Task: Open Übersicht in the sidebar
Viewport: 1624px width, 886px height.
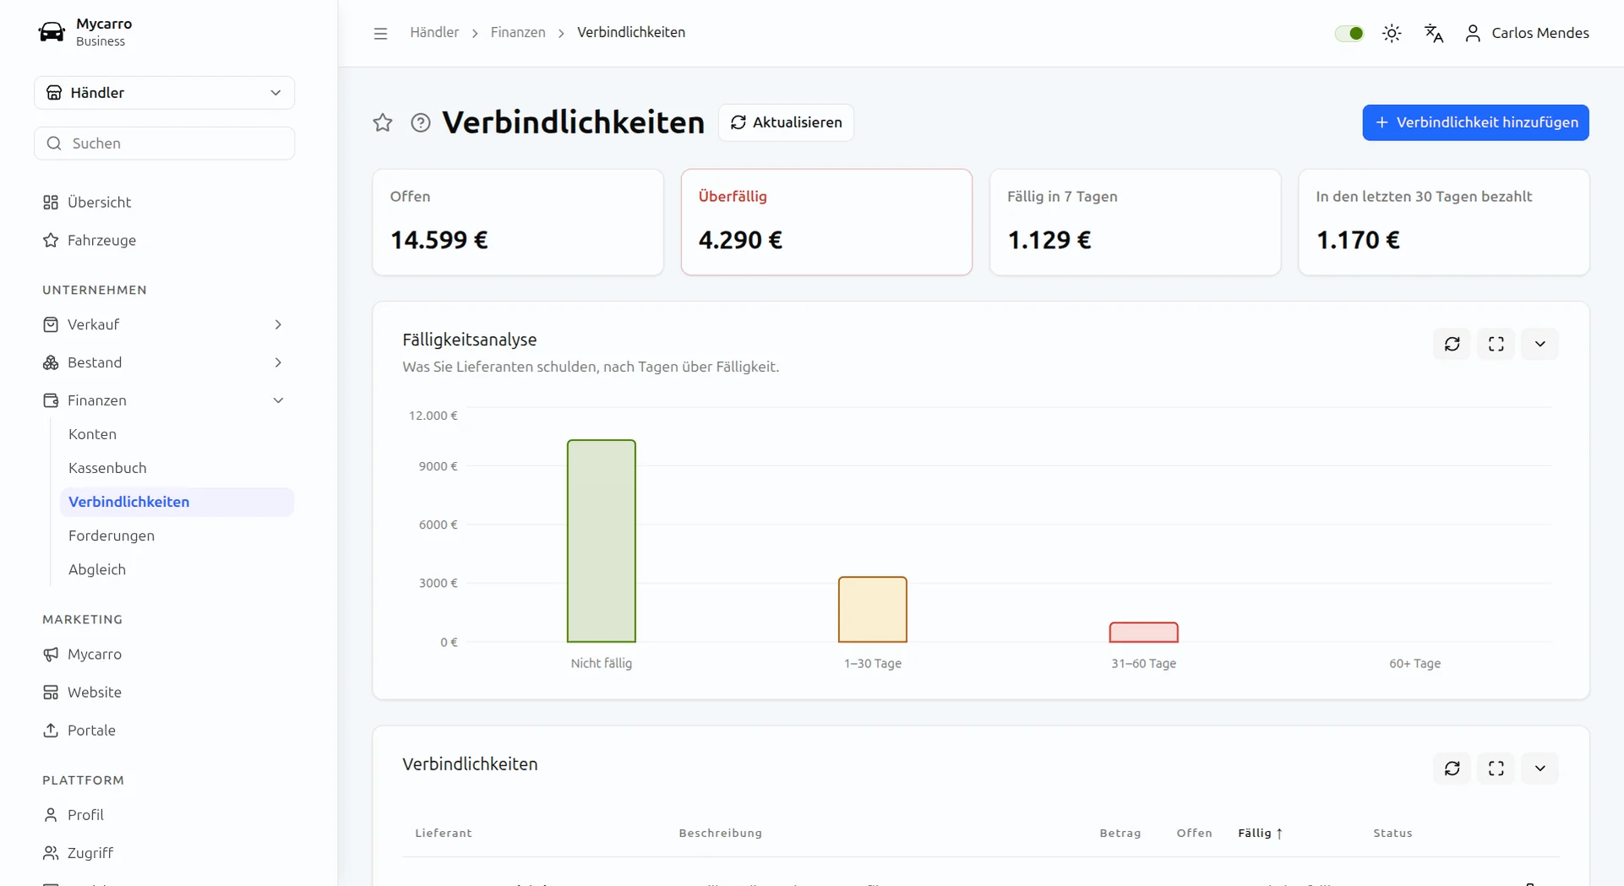Action: click(x=164, y=202)
